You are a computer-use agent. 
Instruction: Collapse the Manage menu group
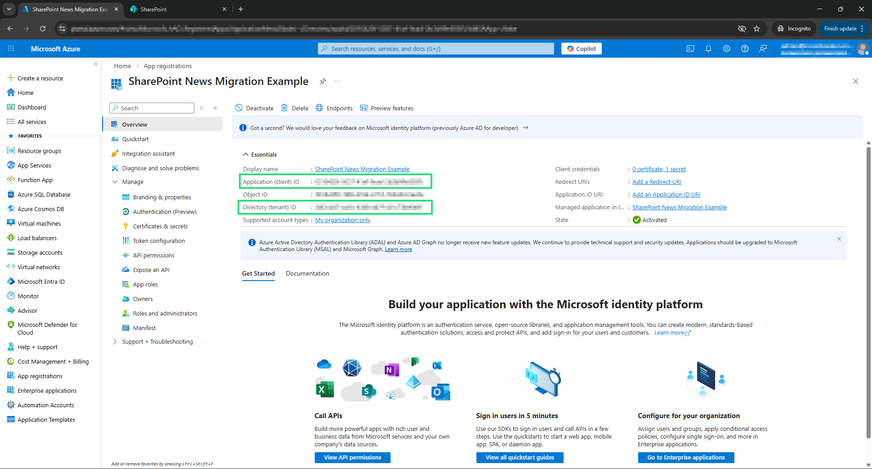[x=115, y=182]
